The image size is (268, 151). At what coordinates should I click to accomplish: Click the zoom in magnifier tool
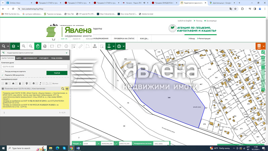pyautogui.click(x=24, y=46)
